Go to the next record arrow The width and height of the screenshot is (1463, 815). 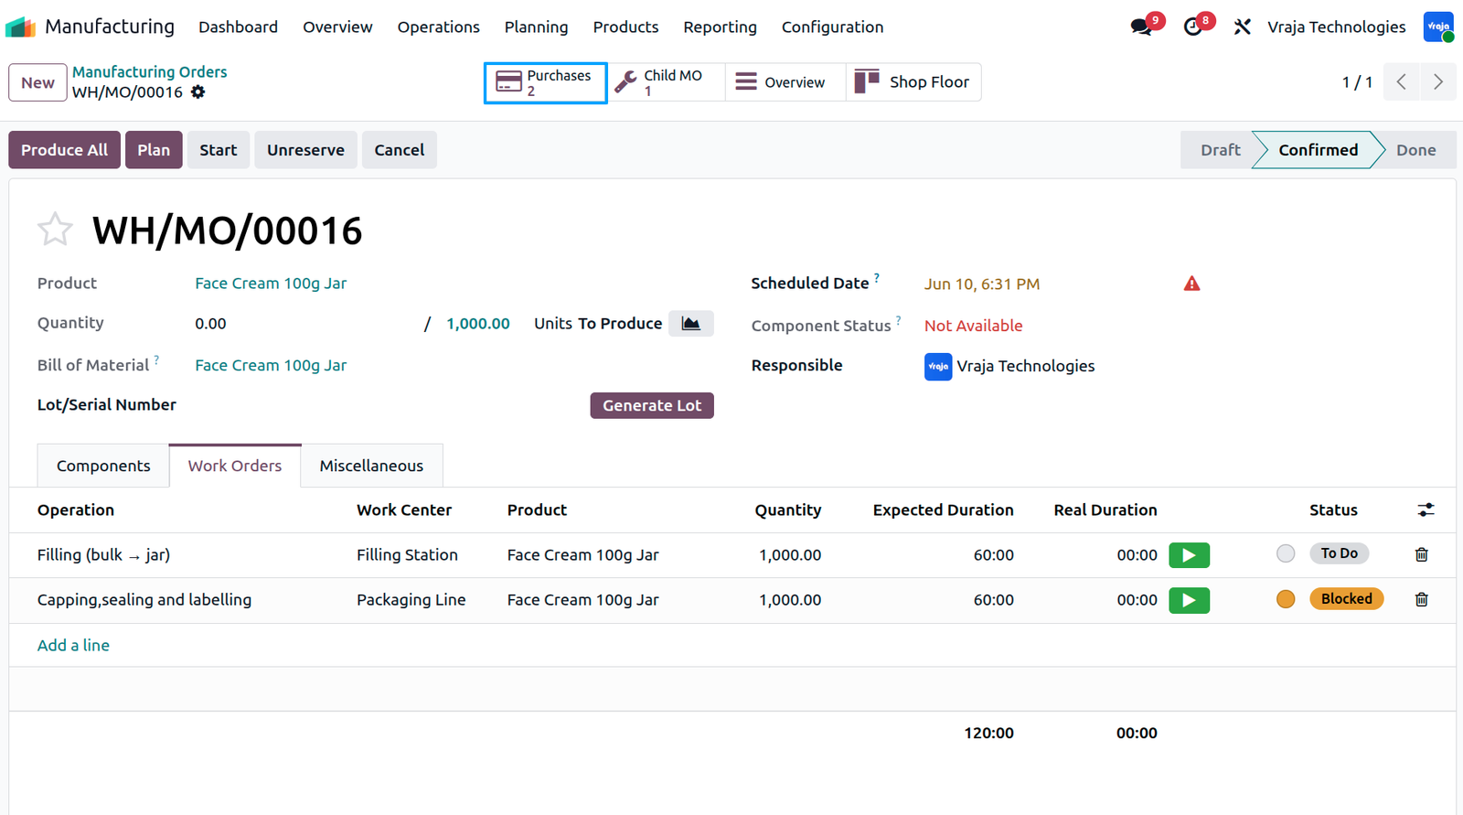click(1438, 82)
